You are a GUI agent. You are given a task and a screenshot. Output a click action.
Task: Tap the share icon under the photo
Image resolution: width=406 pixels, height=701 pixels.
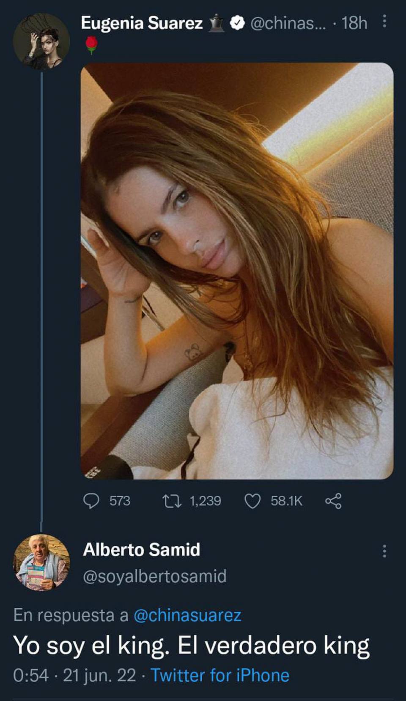click(333, 501)
